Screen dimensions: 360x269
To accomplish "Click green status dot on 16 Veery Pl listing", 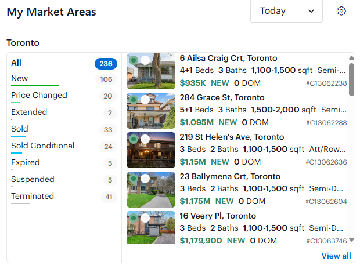I will click(x=134, y=218).
